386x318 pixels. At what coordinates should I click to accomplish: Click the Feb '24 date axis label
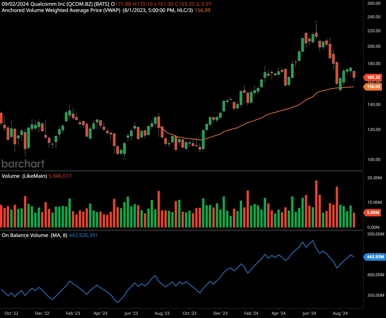coord(251,313)
